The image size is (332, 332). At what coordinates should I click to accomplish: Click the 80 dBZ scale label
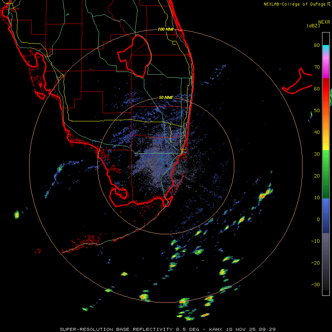317,45
